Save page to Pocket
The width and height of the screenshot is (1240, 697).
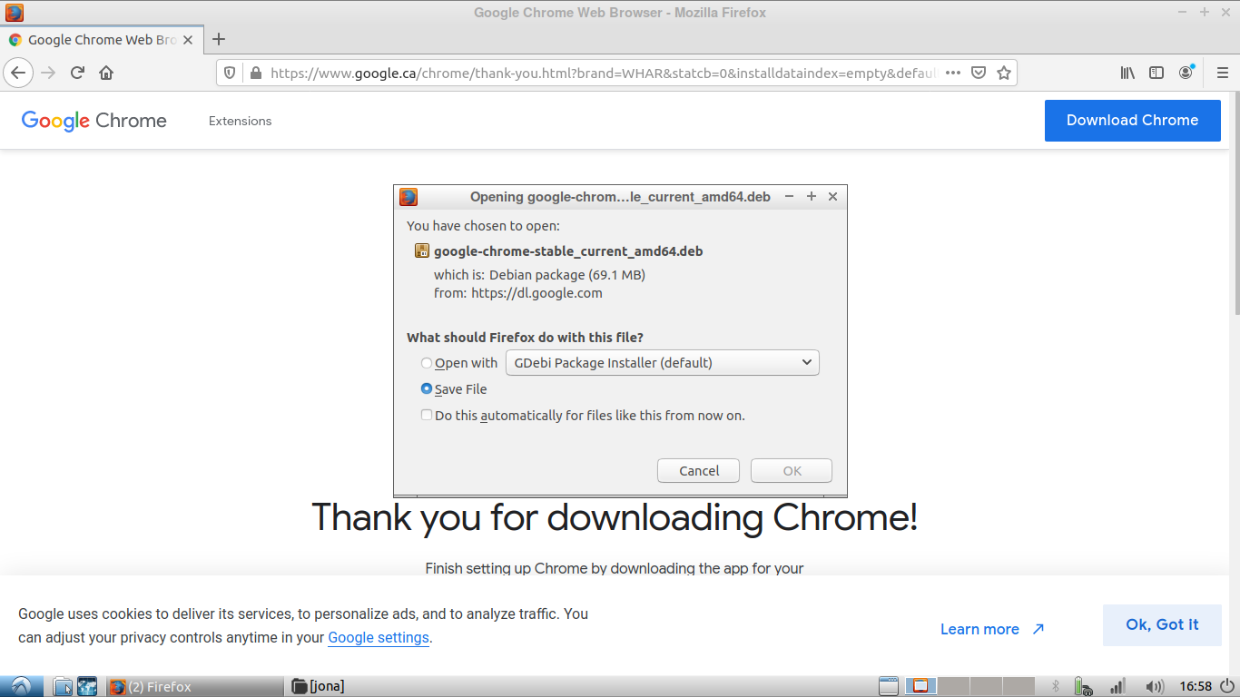(x=979, y=73)
